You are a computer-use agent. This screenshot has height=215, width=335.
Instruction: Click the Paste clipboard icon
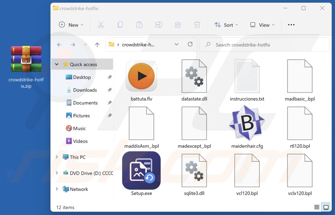[x=139, y=25]
